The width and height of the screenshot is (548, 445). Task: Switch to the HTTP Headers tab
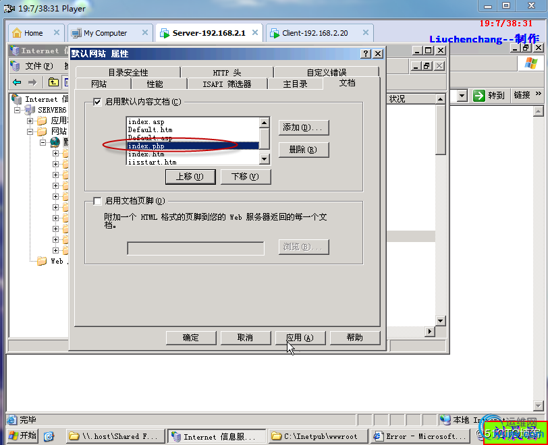coord(227,72)
